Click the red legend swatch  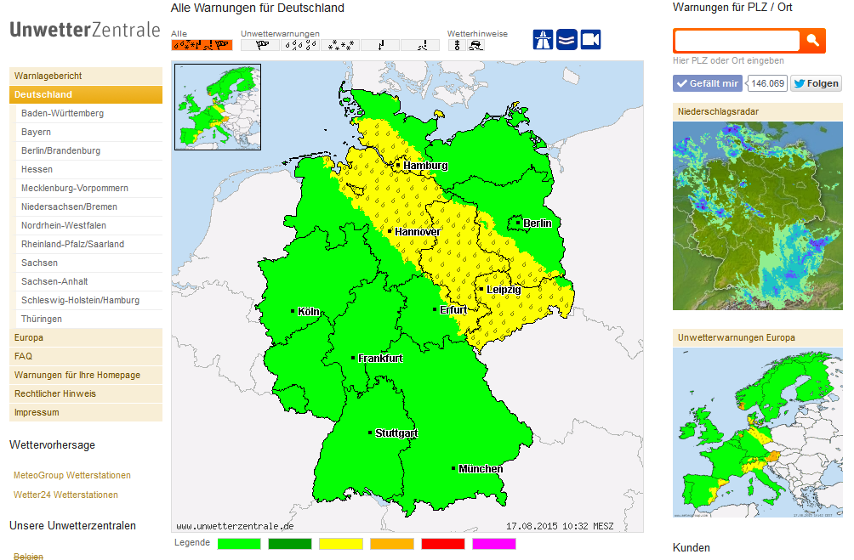coord(443,543)
